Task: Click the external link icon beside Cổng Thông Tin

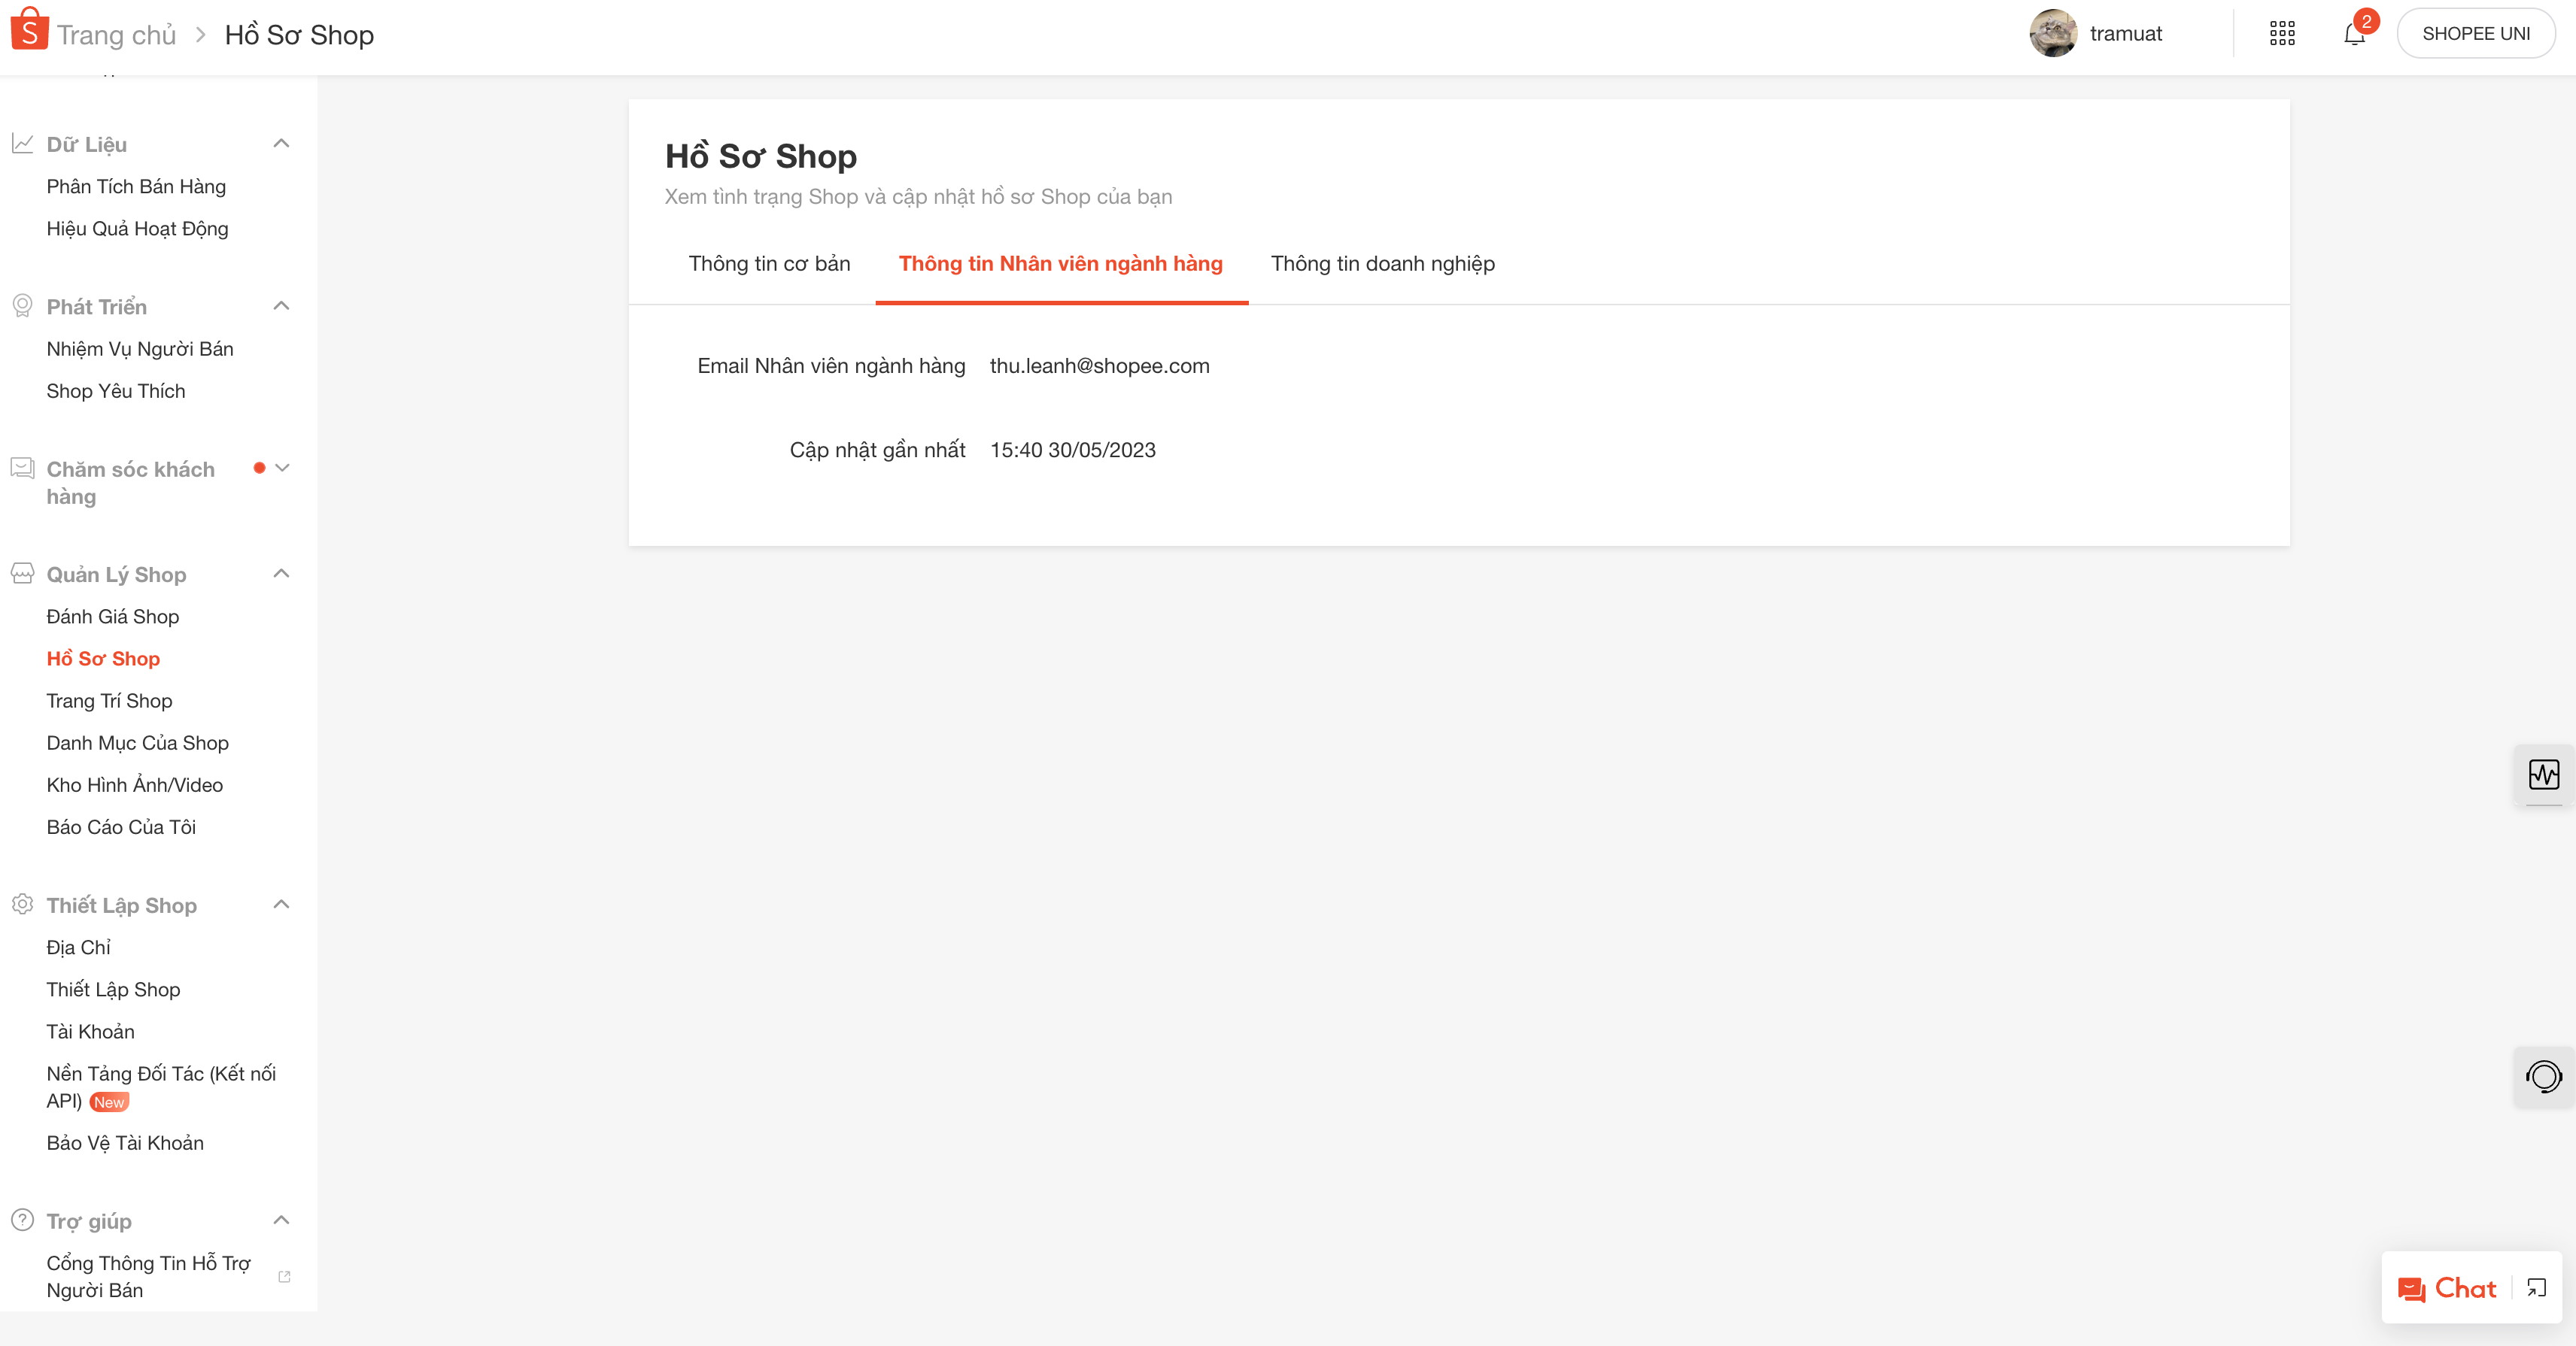Action: tap(284, 1277)
